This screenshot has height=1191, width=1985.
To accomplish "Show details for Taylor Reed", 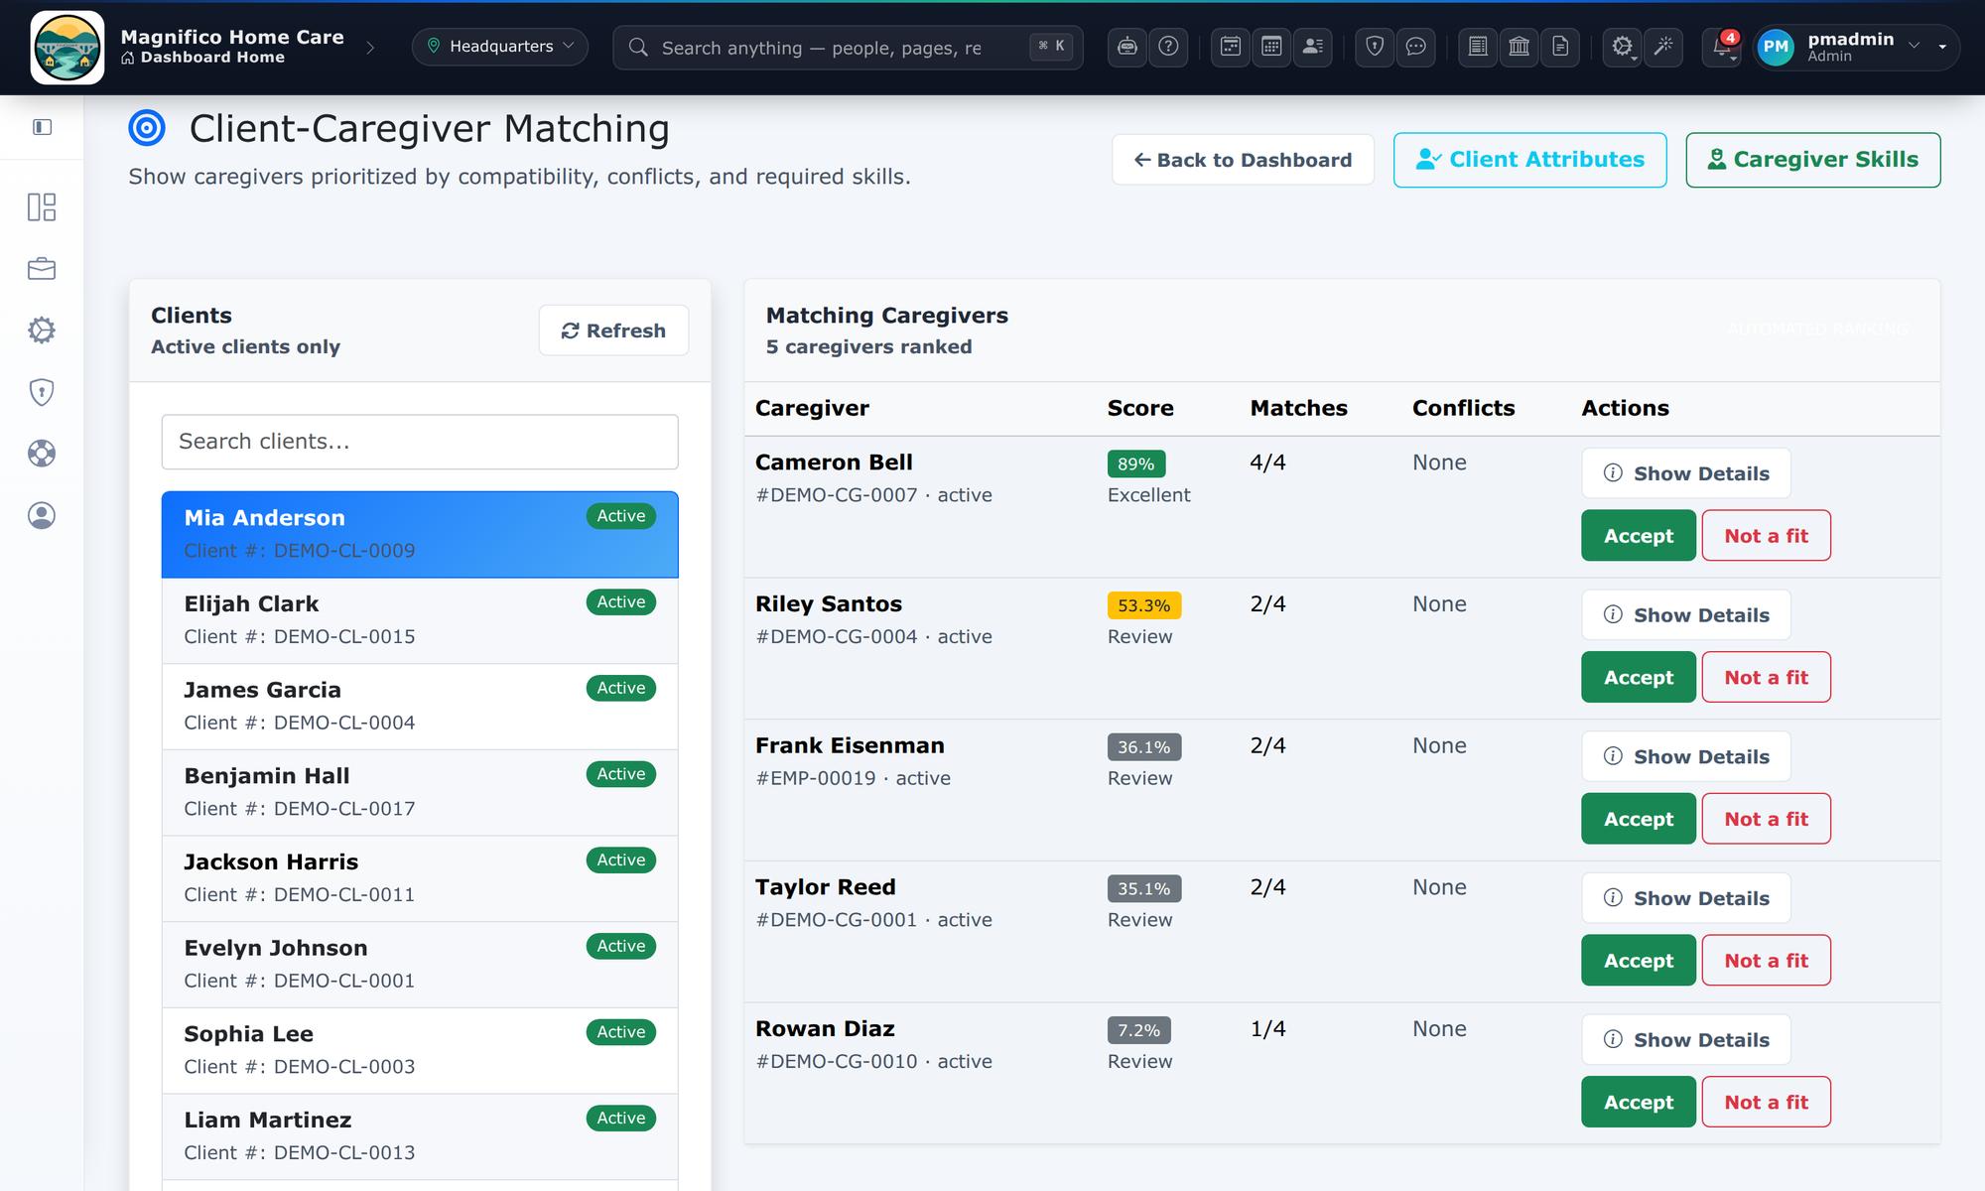I will pyautogui.click(x=1685, y=898).
